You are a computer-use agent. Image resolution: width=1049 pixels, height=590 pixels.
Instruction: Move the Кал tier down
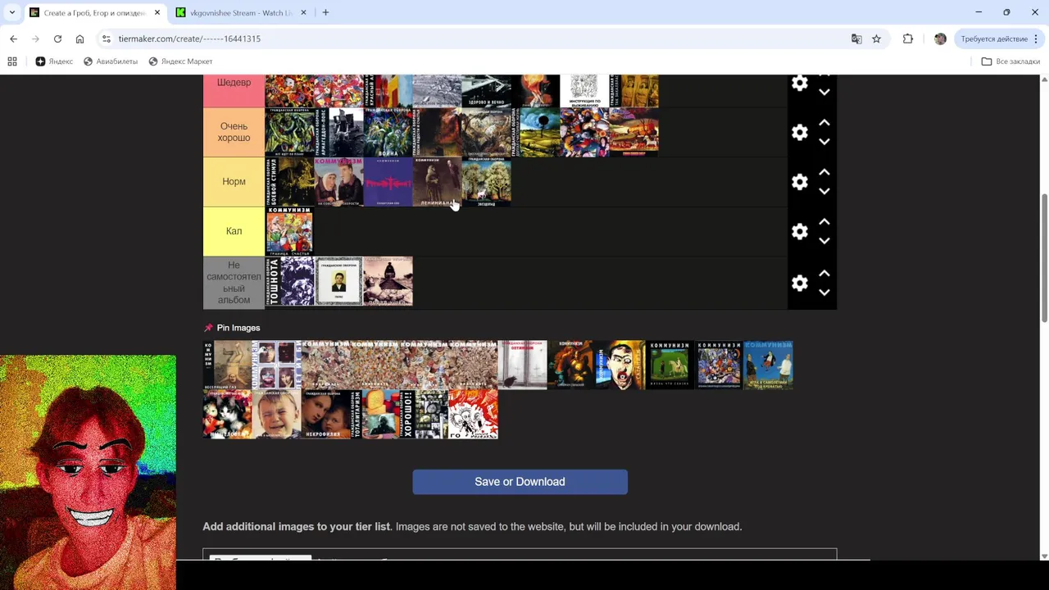pyautogui.click(x=824, y=241)
